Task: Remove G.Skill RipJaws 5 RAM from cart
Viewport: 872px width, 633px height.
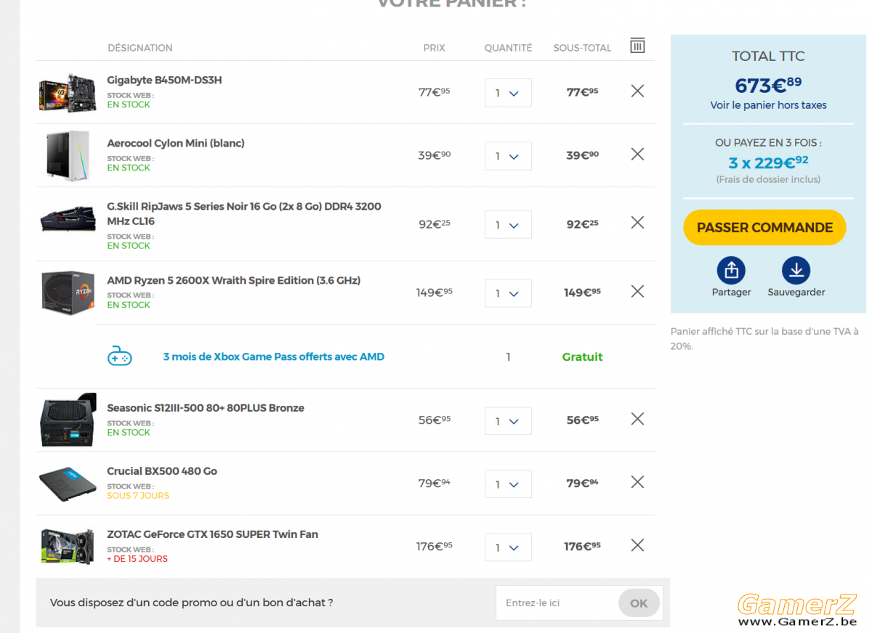Action: coord(637,222)
